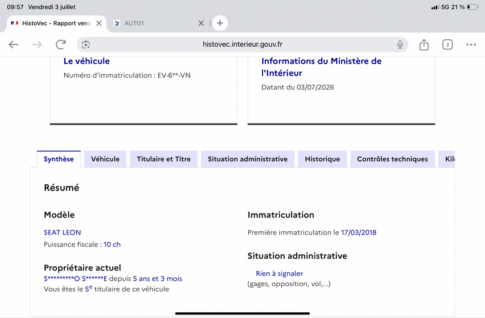Close the HistoVec browser tab
485x318 pixels.
pos(99,23)
